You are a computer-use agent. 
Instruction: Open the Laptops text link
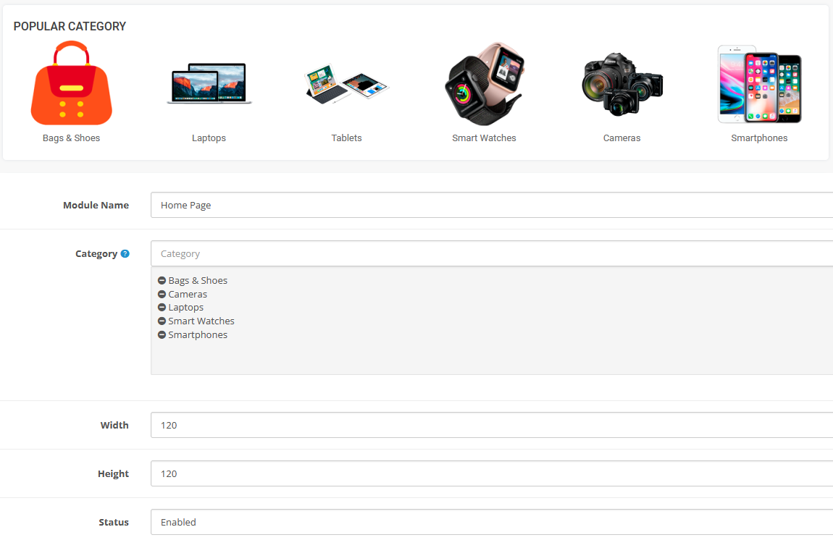click(x=209, y=138)
